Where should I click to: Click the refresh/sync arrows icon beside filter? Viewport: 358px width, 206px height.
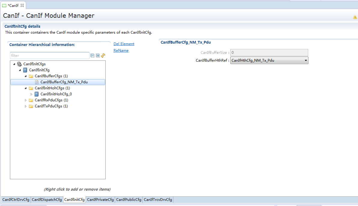point(103,55)
